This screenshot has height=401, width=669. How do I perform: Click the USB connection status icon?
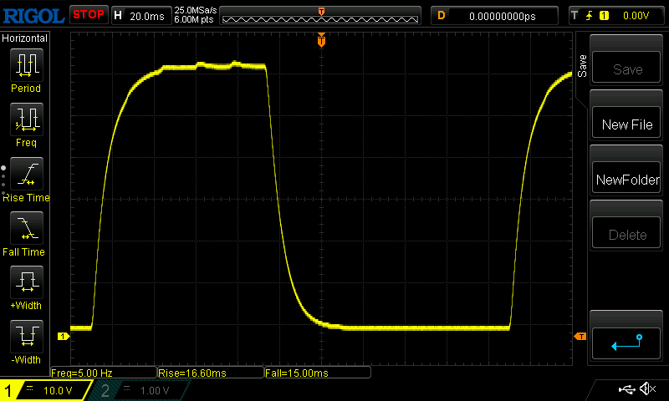click(626, 389)
